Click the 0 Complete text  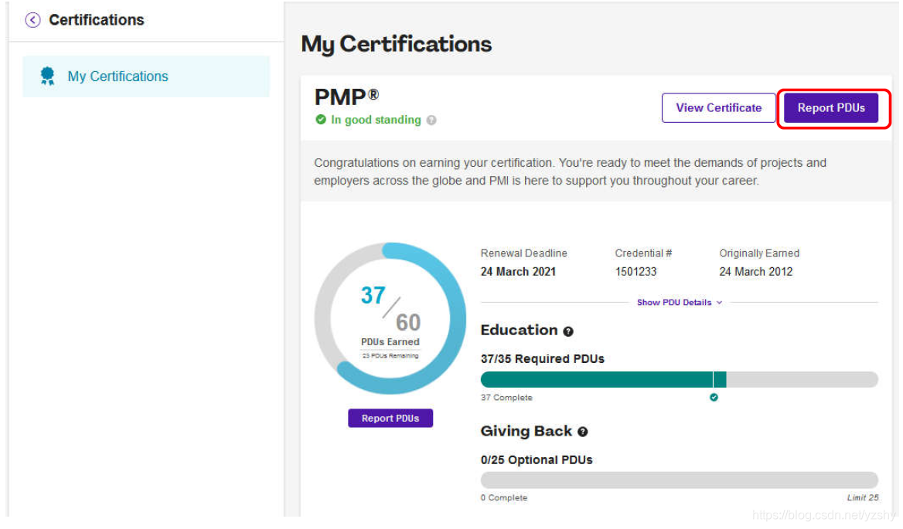click(504, 498)
